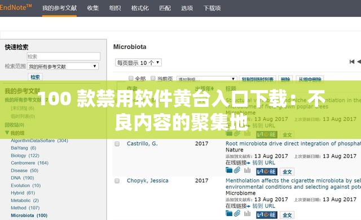Check the 当前页 checkbox

point(153,78)
